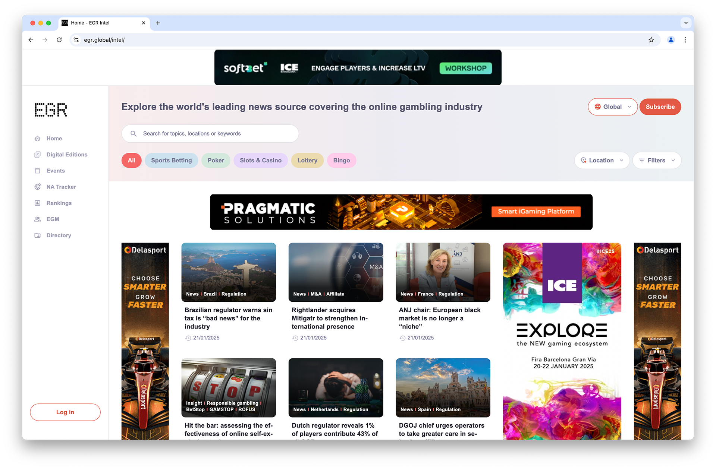Image resolution: width=716 pixels, height=469 pixels.
Task: Open a new browser tab
Action: coord(158,23)
